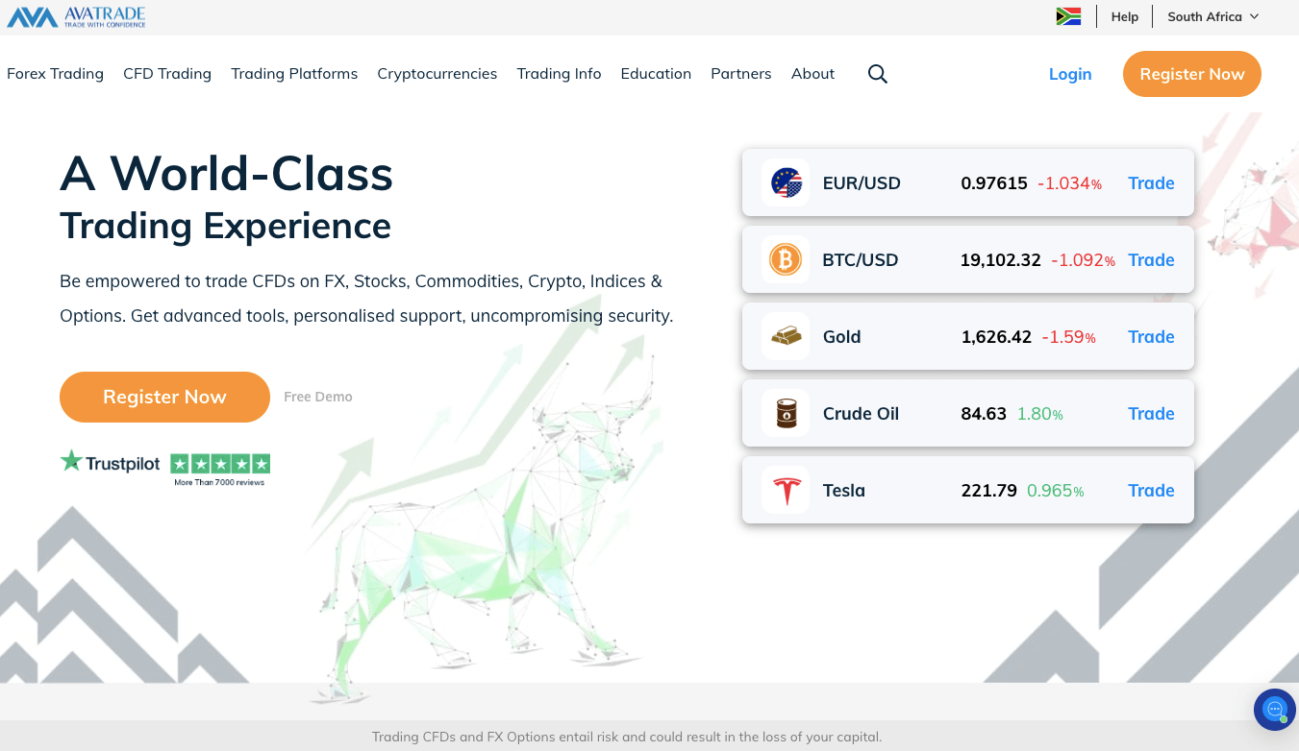Click the Trustpilot star rating badge

(165, 466)
